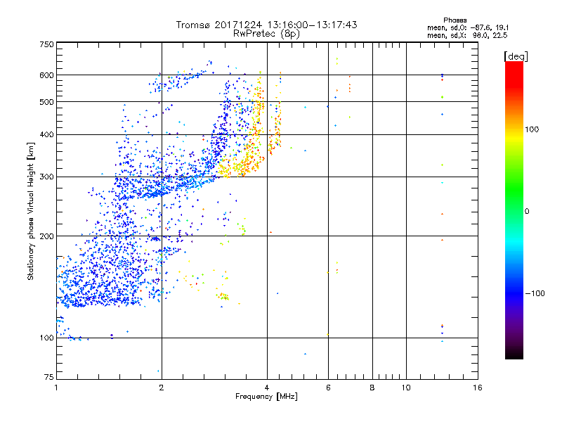Viewport: 562px width, 422px height.
Task: Click the x-axis tick label '16'
Action: tap(478, 388)
